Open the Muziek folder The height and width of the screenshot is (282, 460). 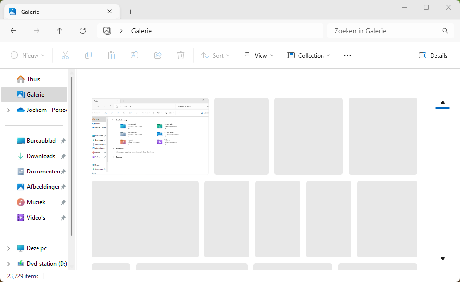point(31,202)
